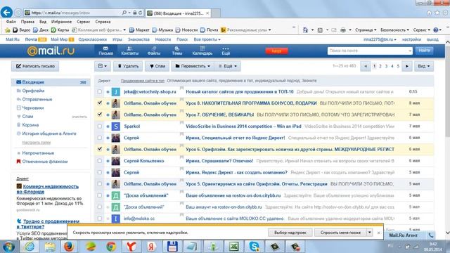The image size is (450, 253).
Task: Open the Избранное menu
Action: pos(61,22)
